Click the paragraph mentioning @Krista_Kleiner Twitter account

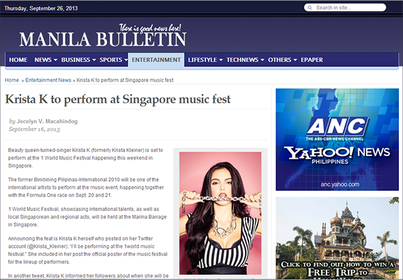(87, 250)
